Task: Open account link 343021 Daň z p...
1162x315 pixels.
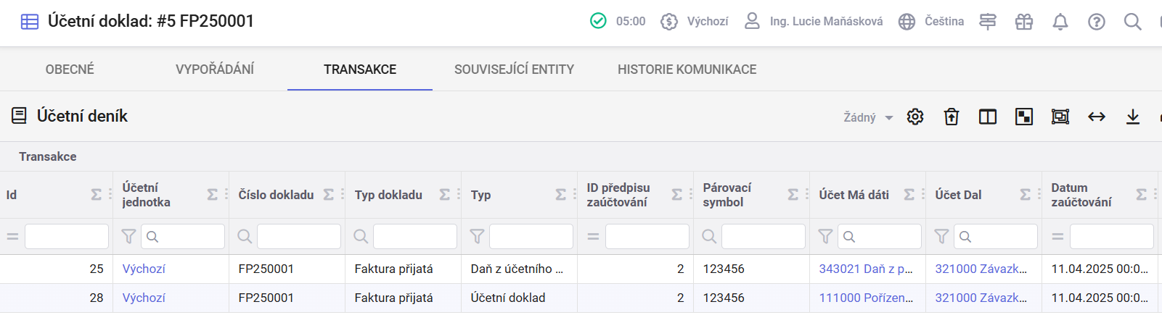Action: click(x=866, y=269)
